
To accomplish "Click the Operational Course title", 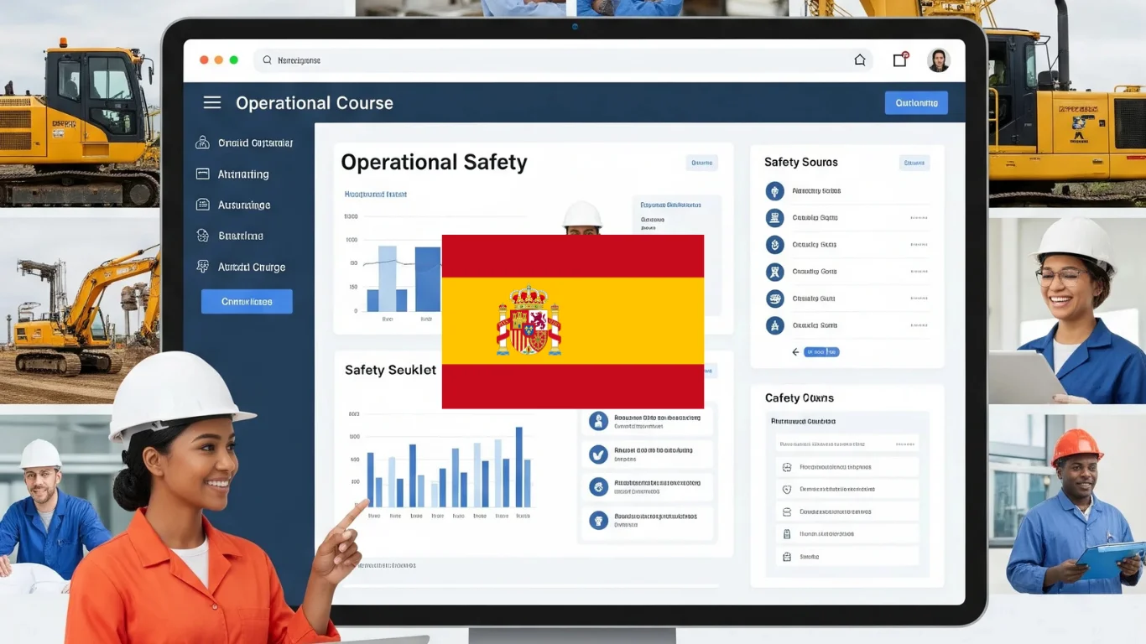I will coord(315,103).
